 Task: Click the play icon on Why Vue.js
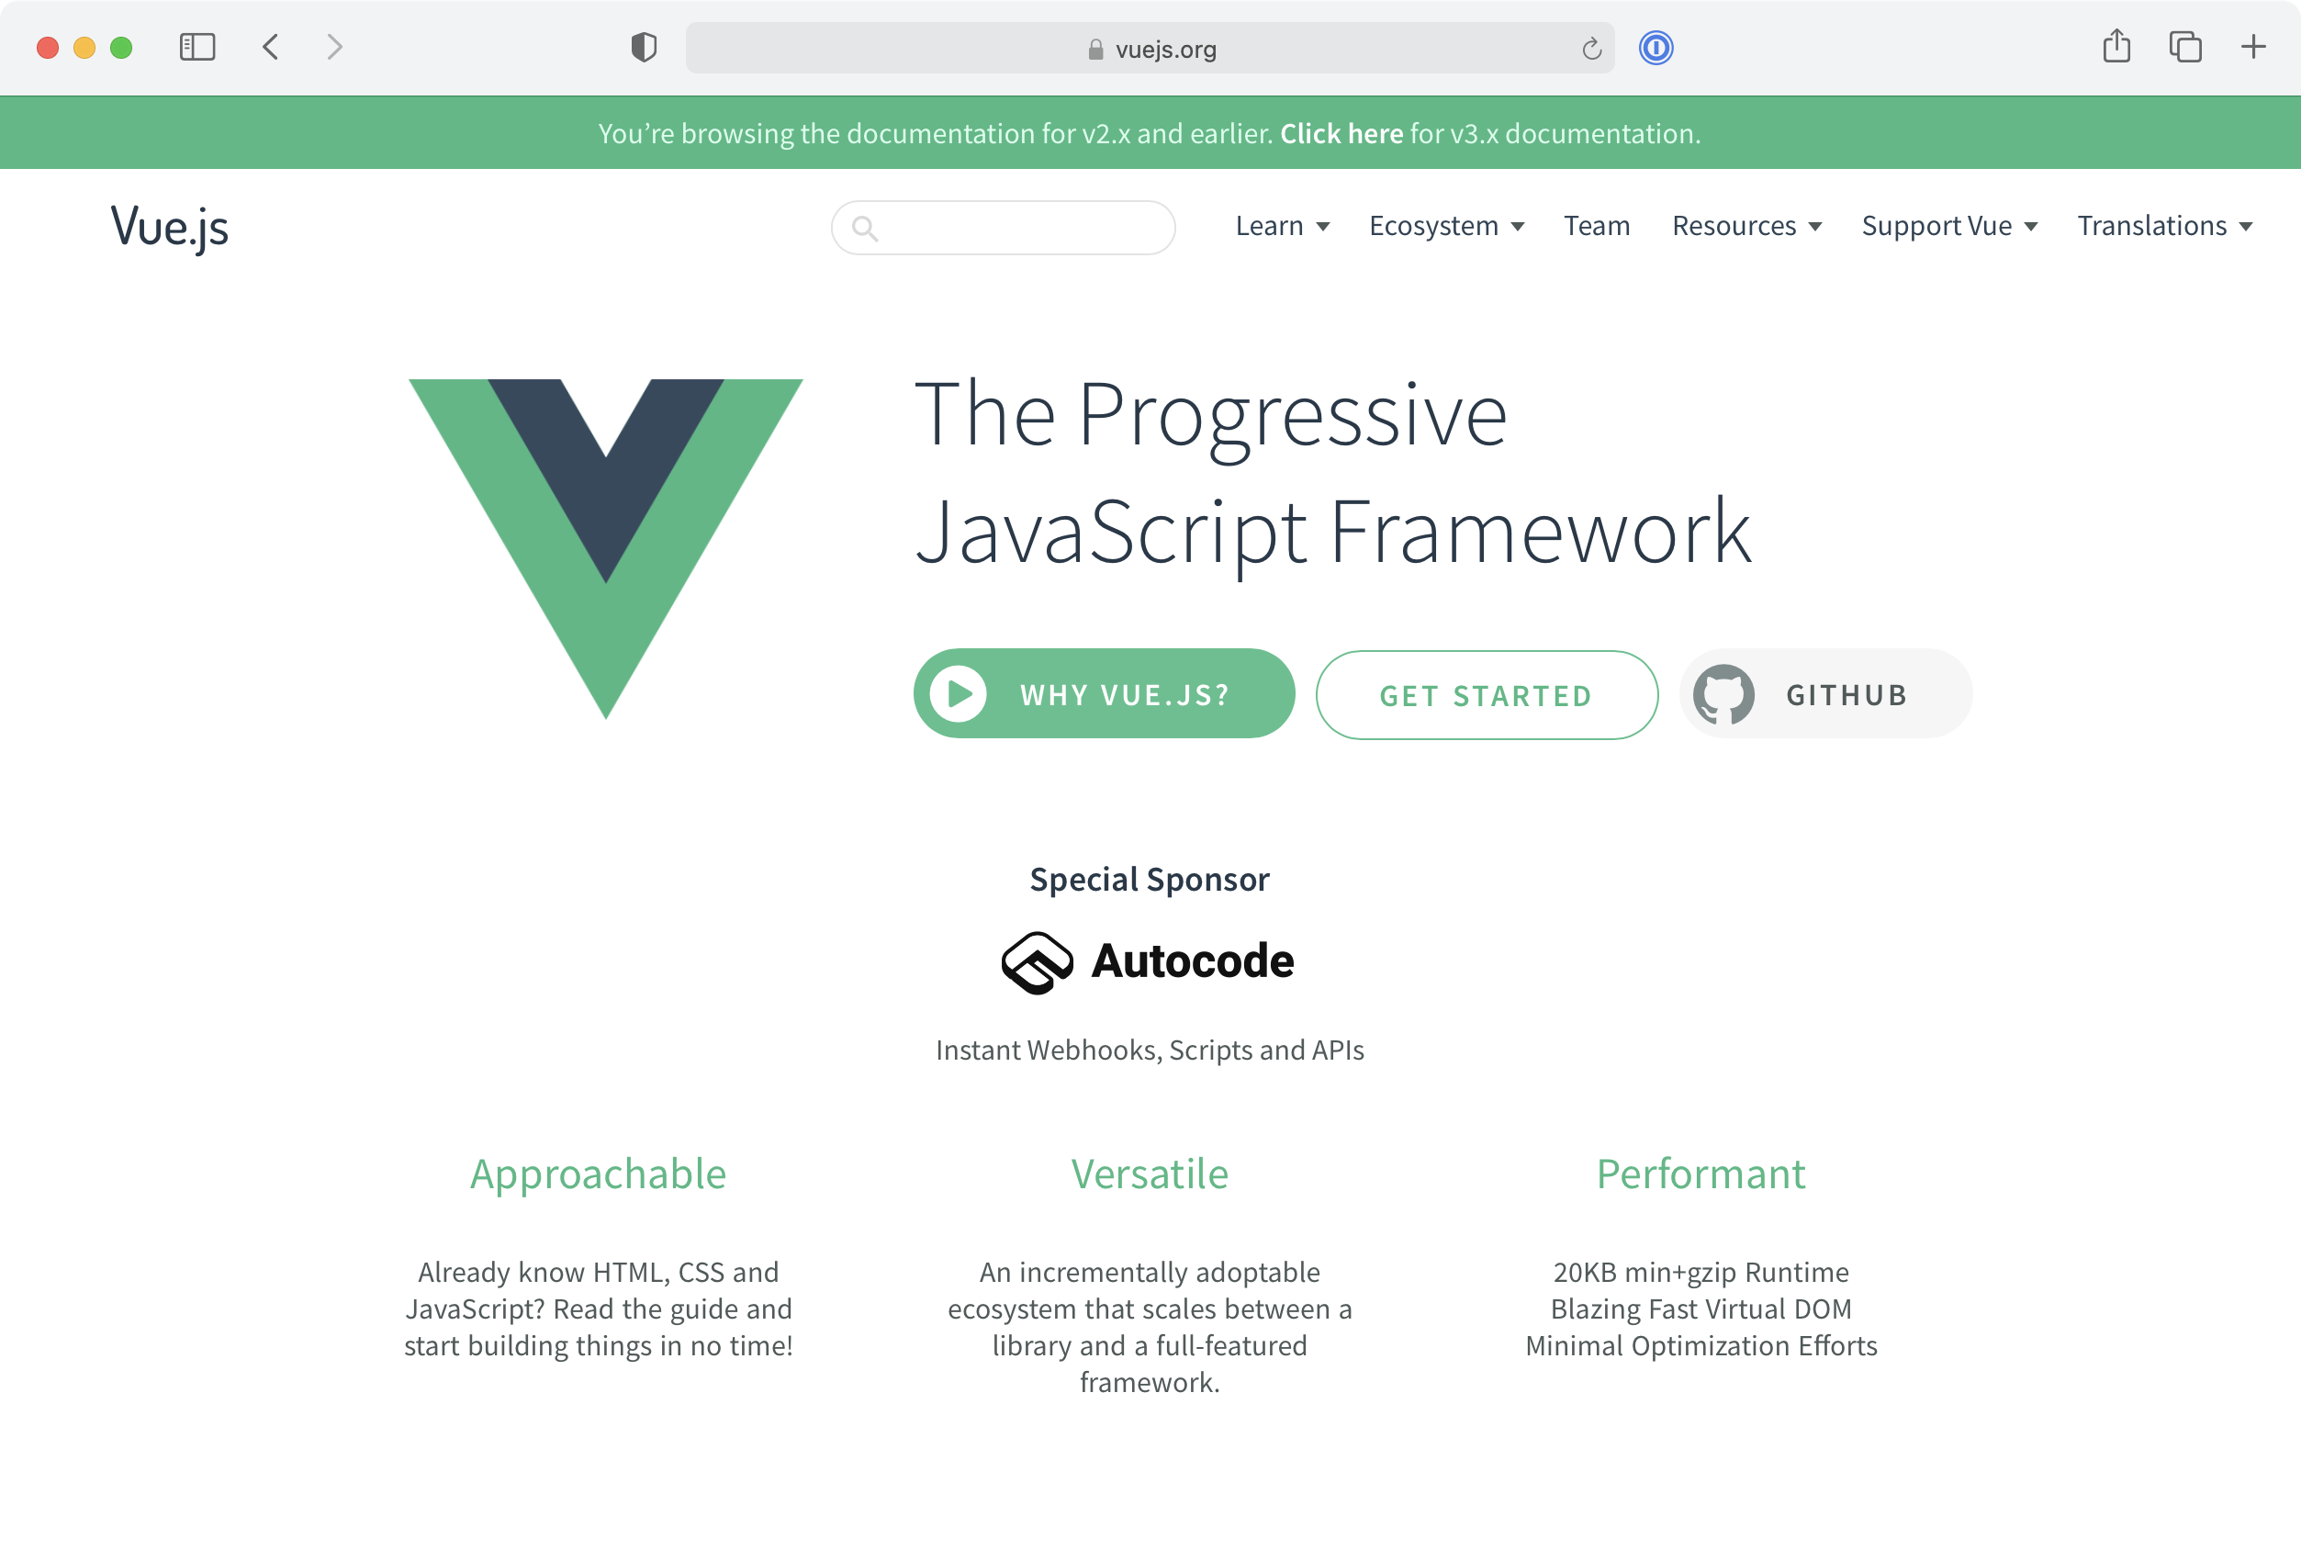pyautogui.click(x=958, y=694)
